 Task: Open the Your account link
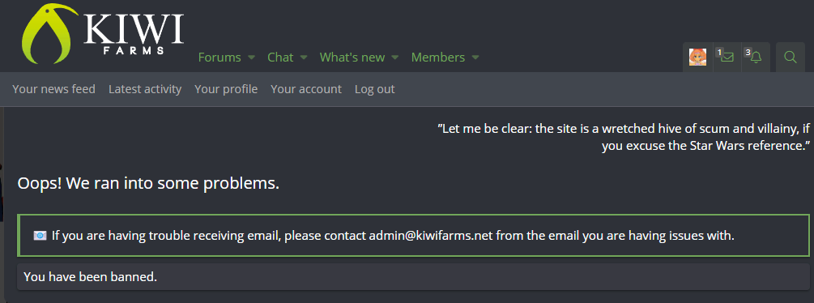pyautogui.click(x=306, y=89)
